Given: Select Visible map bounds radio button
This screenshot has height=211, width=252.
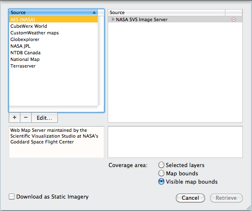Looking at the screenshot, I should [161, 182].
